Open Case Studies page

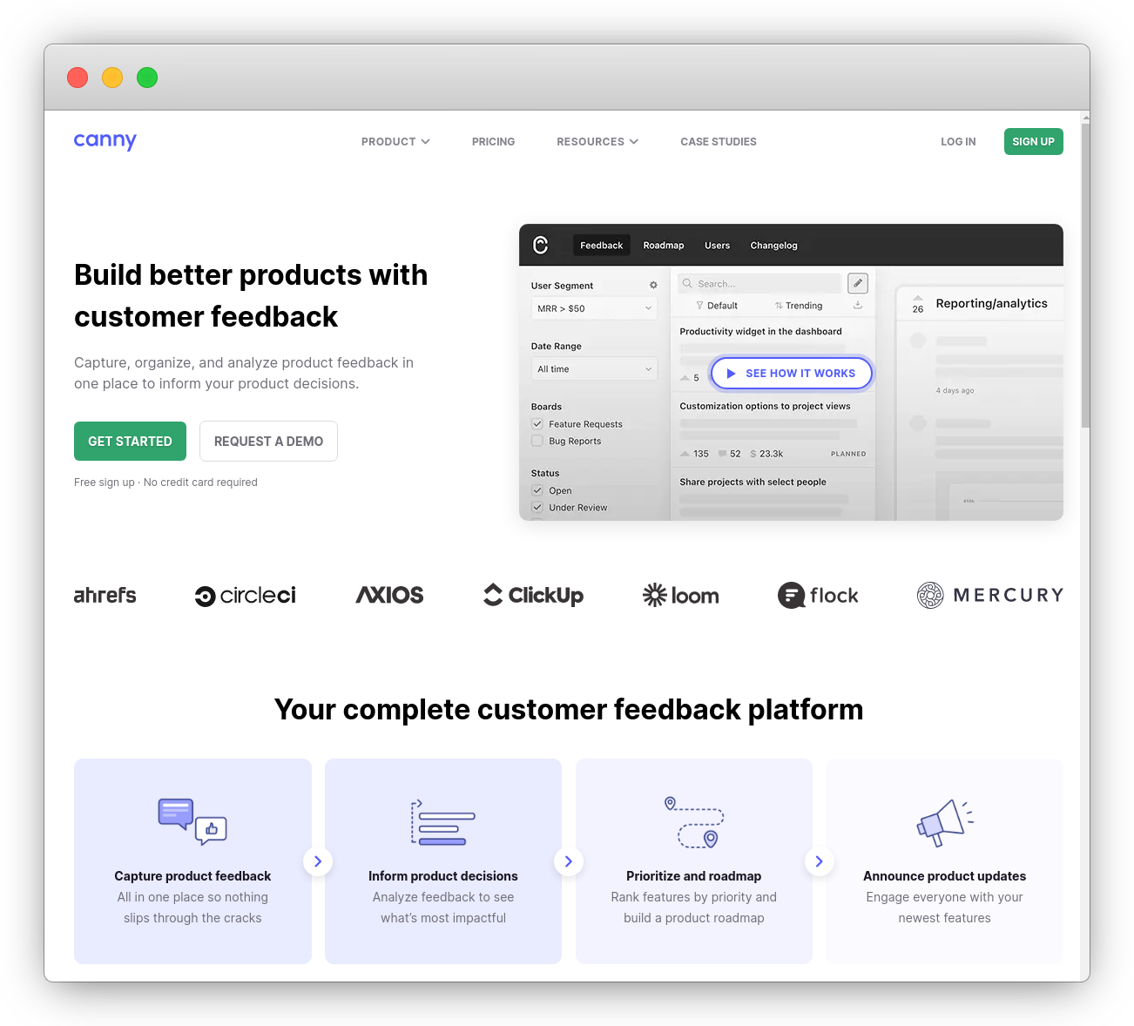coord(719,142)
